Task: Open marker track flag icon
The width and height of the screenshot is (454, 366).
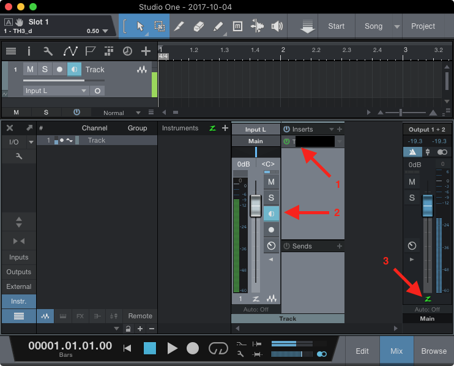Action: 90,51
